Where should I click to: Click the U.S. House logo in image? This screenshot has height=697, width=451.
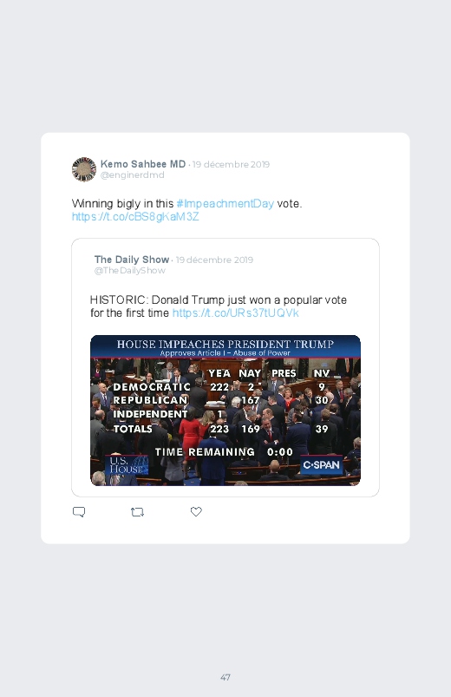[x=126, y=465]
